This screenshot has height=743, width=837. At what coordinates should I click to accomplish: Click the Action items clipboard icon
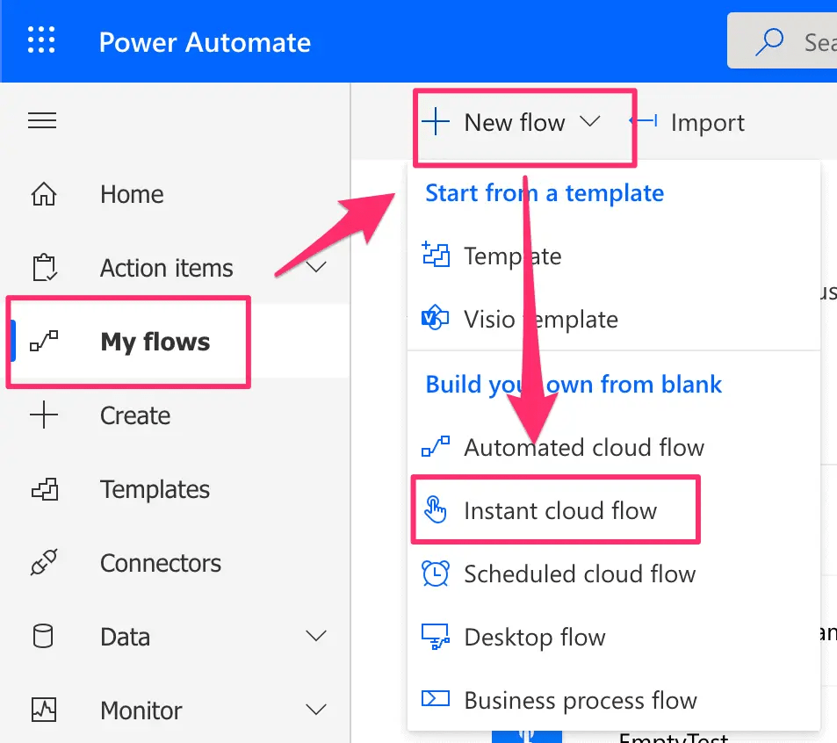41,267
